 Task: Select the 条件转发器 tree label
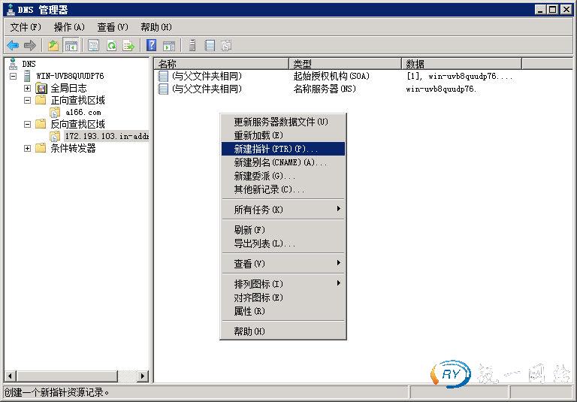(73, 148)
